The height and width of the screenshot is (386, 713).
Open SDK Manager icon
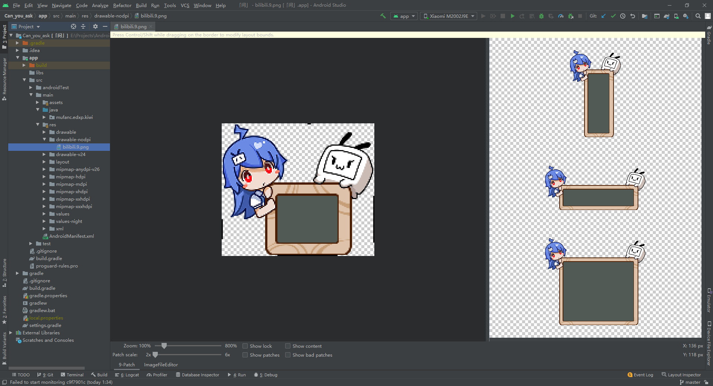coord(686,16)
